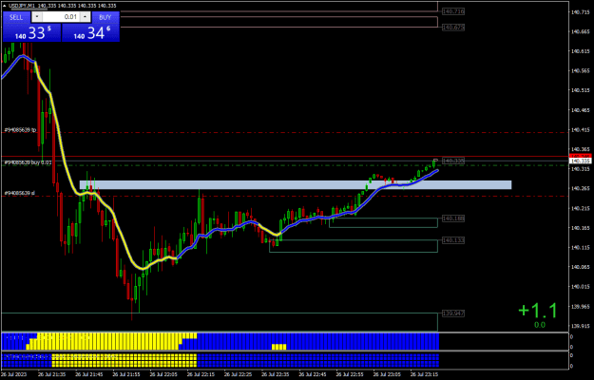Decrease trade volume with the down arrow

coord(37,17)
